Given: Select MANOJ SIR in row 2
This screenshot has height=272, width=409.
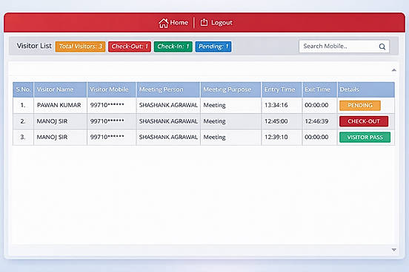Looking at the screenshot, I should 52,121.
